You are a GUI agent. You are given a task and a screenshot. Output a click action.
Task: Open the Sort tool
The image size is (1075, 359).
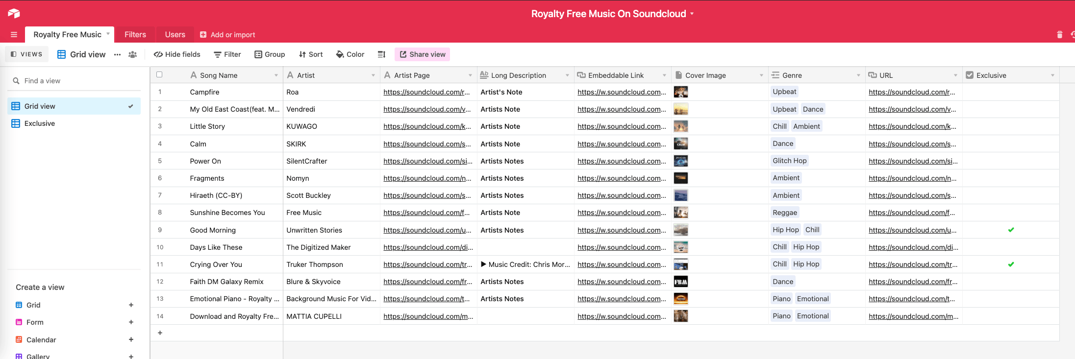[311, 54]
